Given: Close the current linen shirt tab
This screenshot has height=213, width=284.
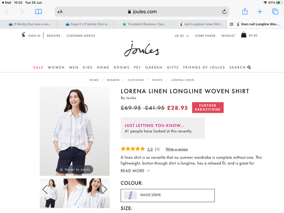Looking at the screenshot, I should [231, 24].
